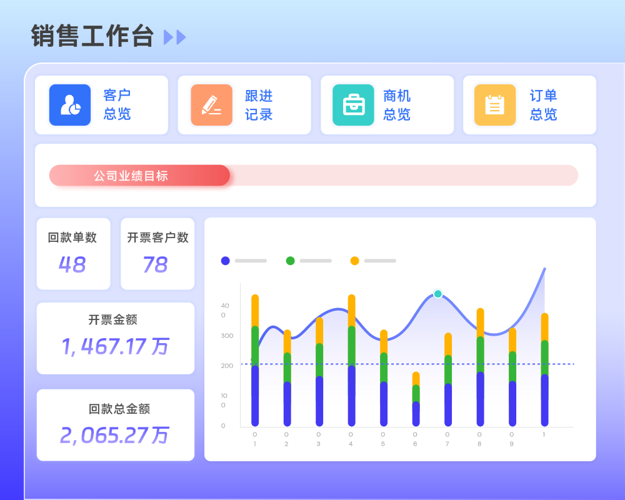Switch to the 商机总览 tab
This screenshot has height=500, width=625.
[387, 104]
